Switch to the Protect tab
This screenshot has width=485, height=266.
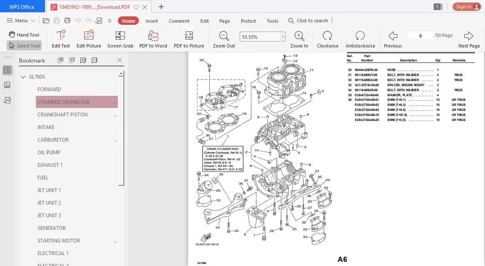click(248, 21)
